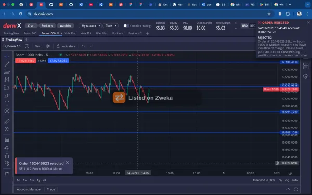Toggle stay in drawing mode
This screenshot has height=195, width=312.
click(x=7, y=148)
